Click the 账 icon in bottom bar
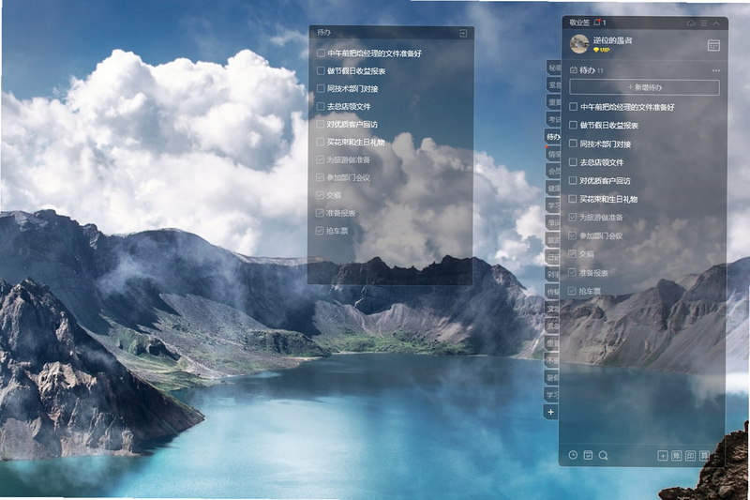 (x=676, y=456)
